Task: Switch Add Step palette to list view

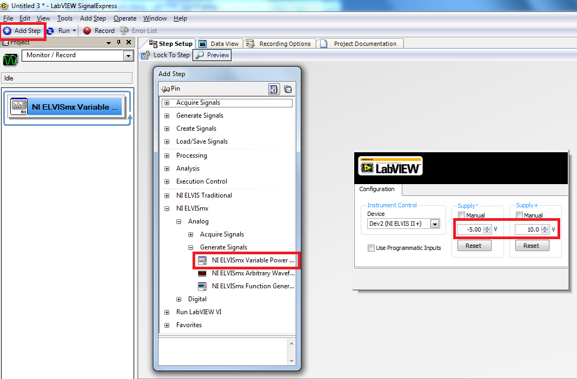Action: coord(274,89)
